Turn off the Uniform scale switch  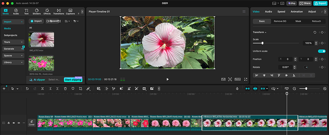[x=322, y=51]
